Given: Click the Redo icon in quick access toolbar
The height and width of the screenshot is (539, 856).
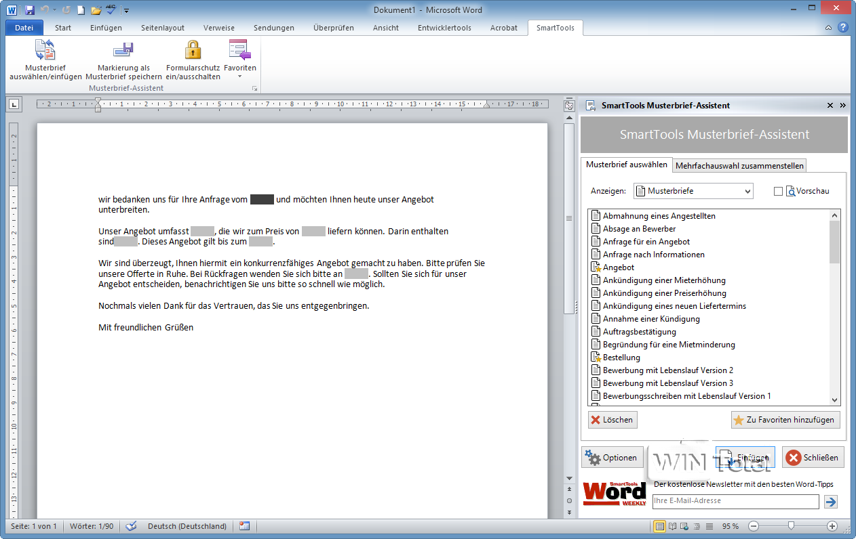Looking at the screenshot, I should 66,10.
